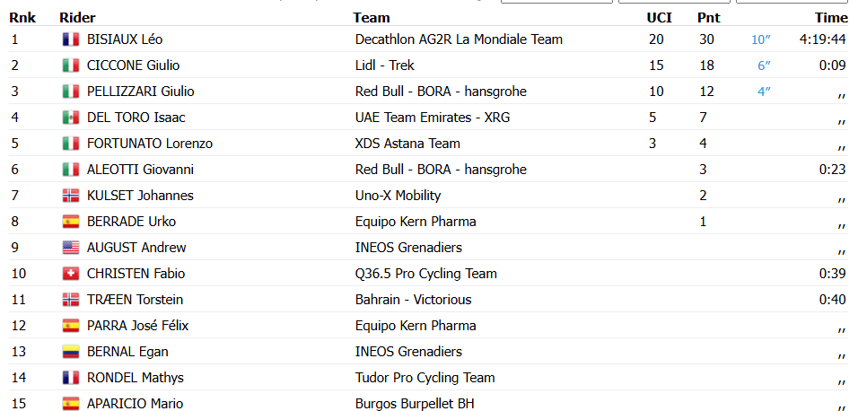Viewport: 858px width, 411px height.
Task: Open the Tudor Pro Cycling Team link
Action: [425, 378]
